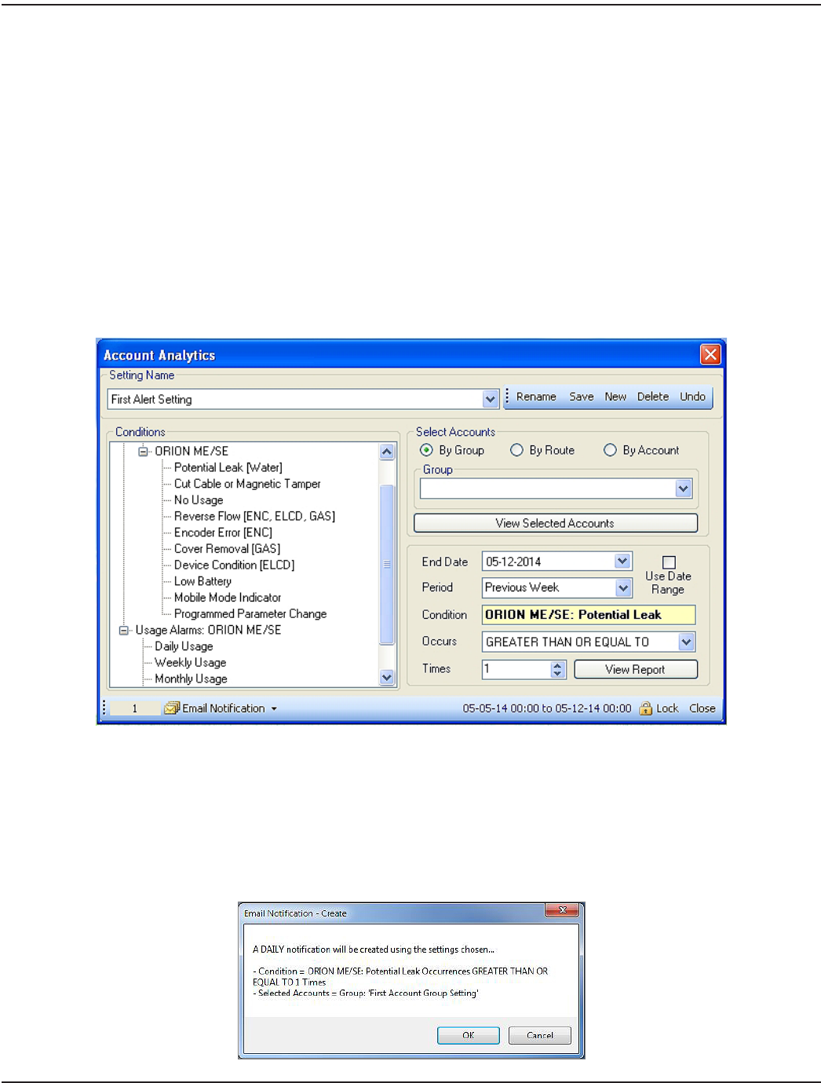The height and width of the screenshot is (1083, 821).
Task: Click Delete in the toolbar
Action: coord(653,397)
